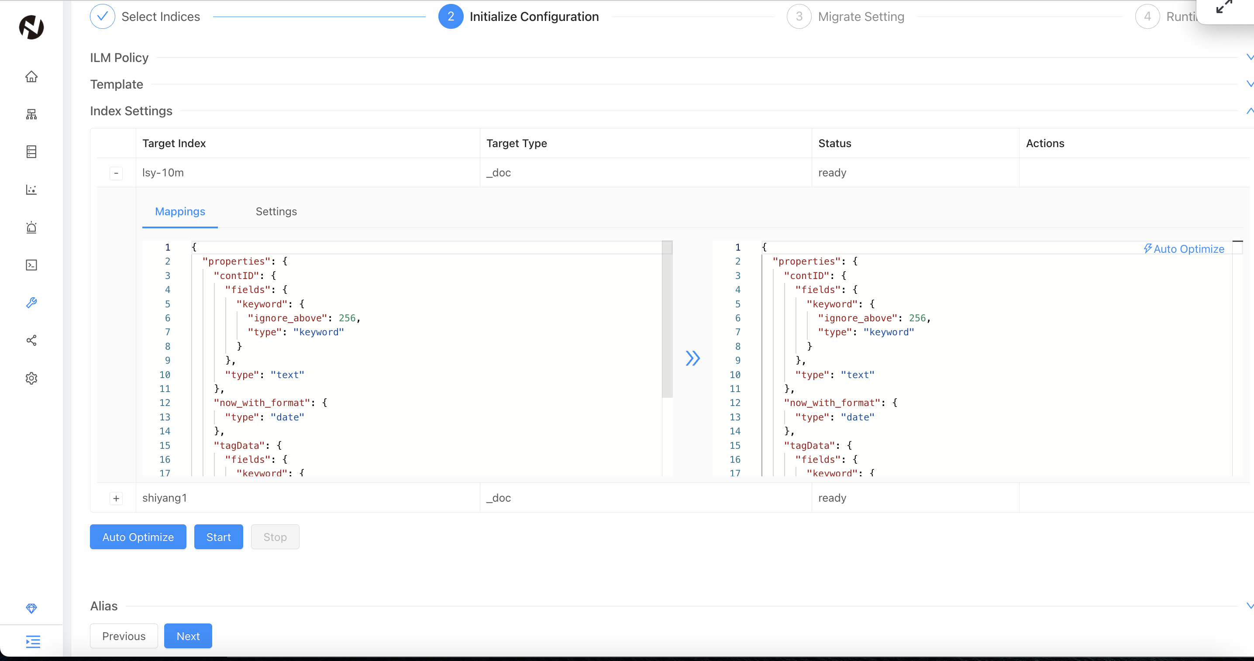Open the monitoring chart icon

31,190
